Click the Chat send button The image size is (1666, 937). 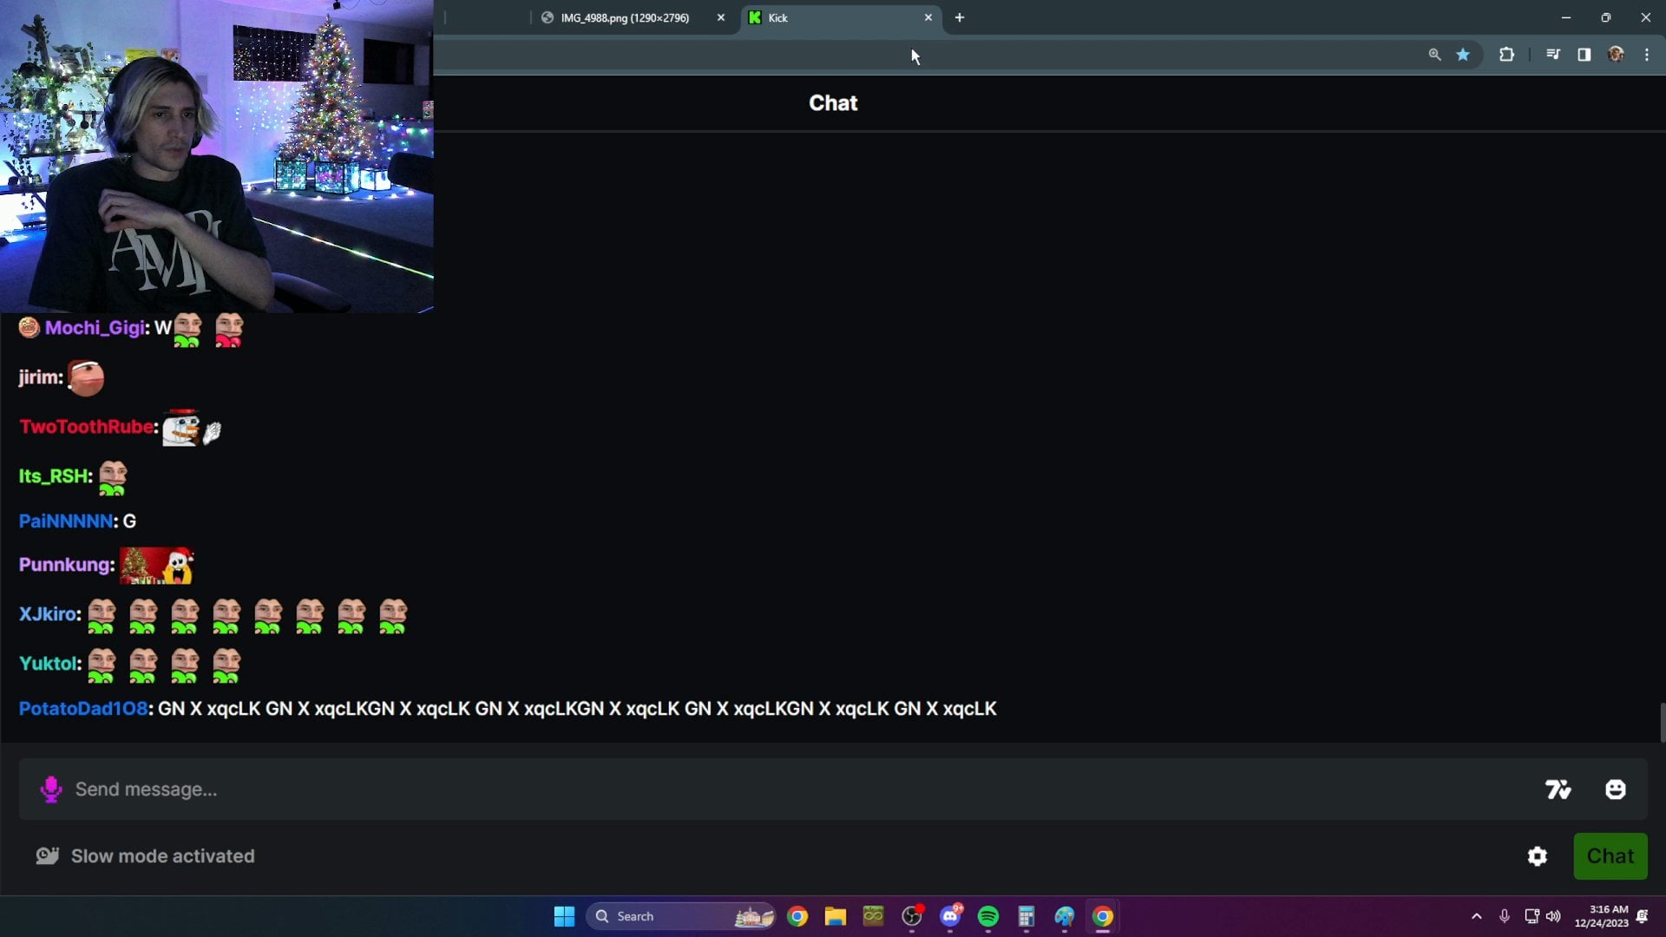pyautogui.click(x=1610, y=855)
